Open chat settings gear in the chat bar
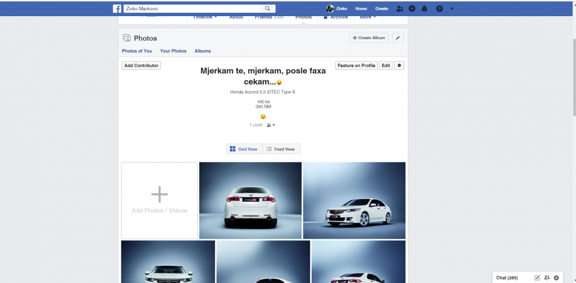This screenshot has height=283, width=576. tap(556, 278)
